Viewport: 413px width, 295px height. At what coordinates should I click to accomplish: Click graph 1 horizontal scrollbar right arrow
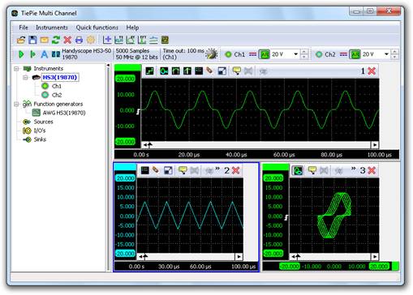375,145
